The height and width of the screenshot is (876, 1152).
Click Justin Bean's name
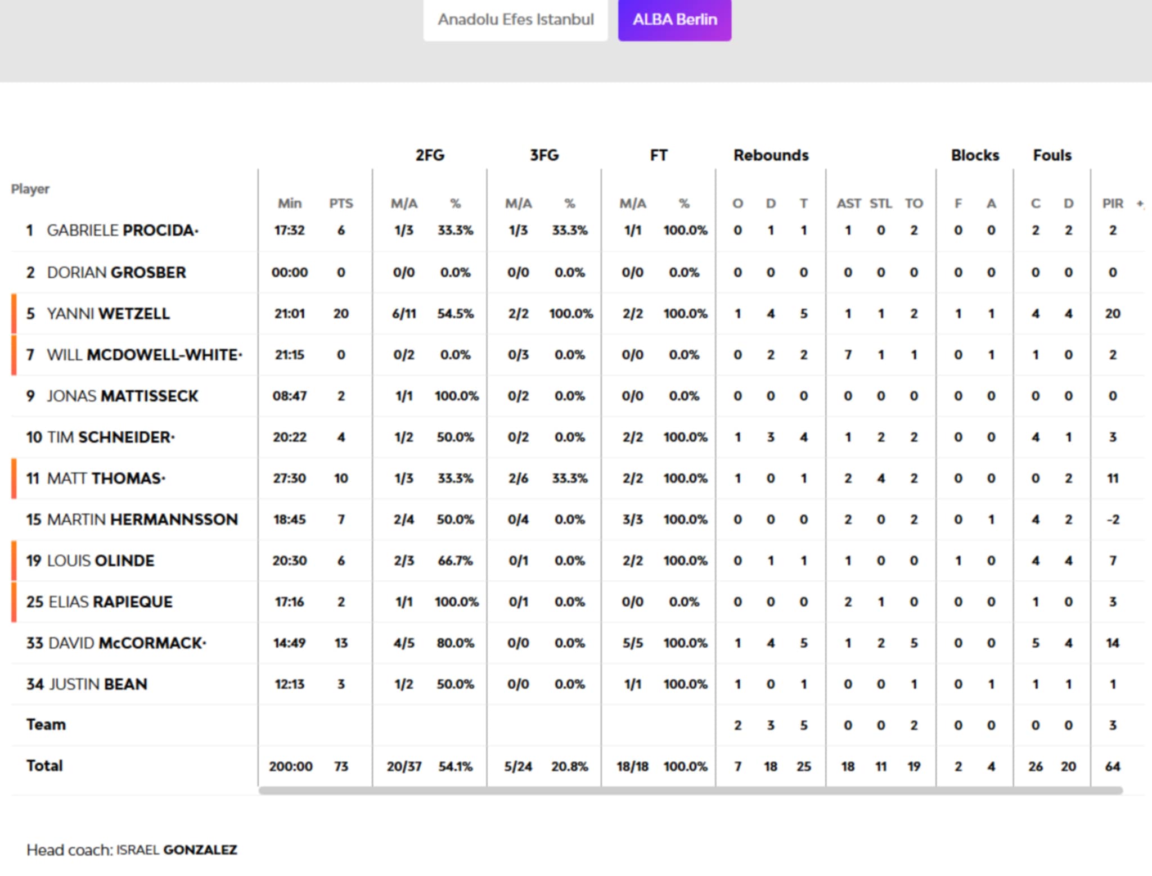tap(98, 684)
